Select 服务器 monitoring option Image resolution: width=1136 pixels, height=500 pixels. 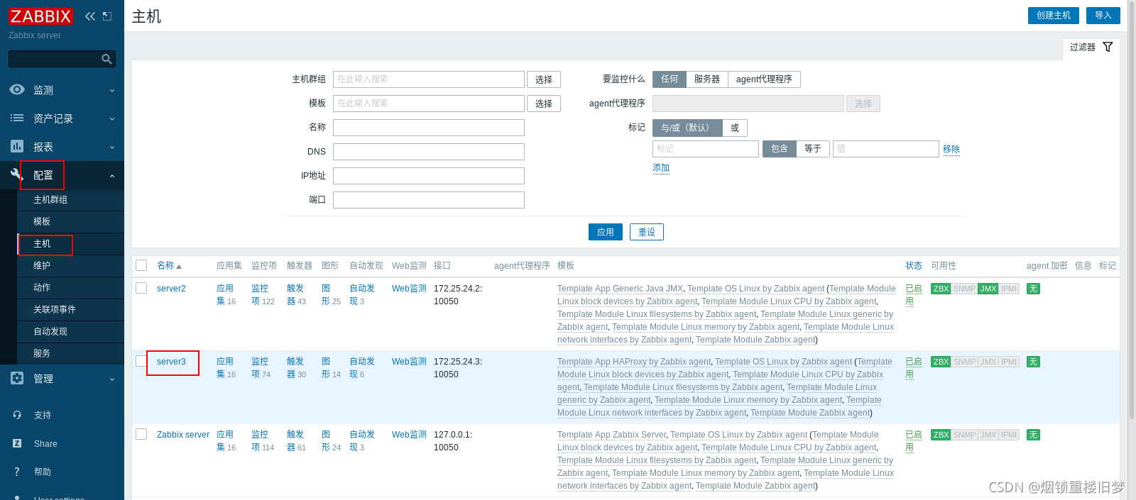click(707, 79)
